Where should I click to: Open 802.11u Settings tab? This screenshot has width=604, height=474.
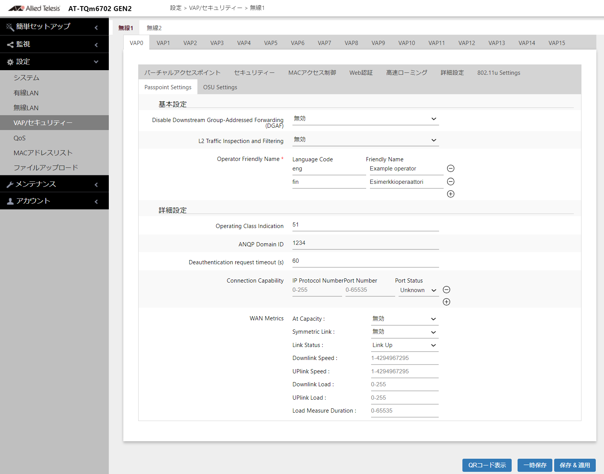499,72
